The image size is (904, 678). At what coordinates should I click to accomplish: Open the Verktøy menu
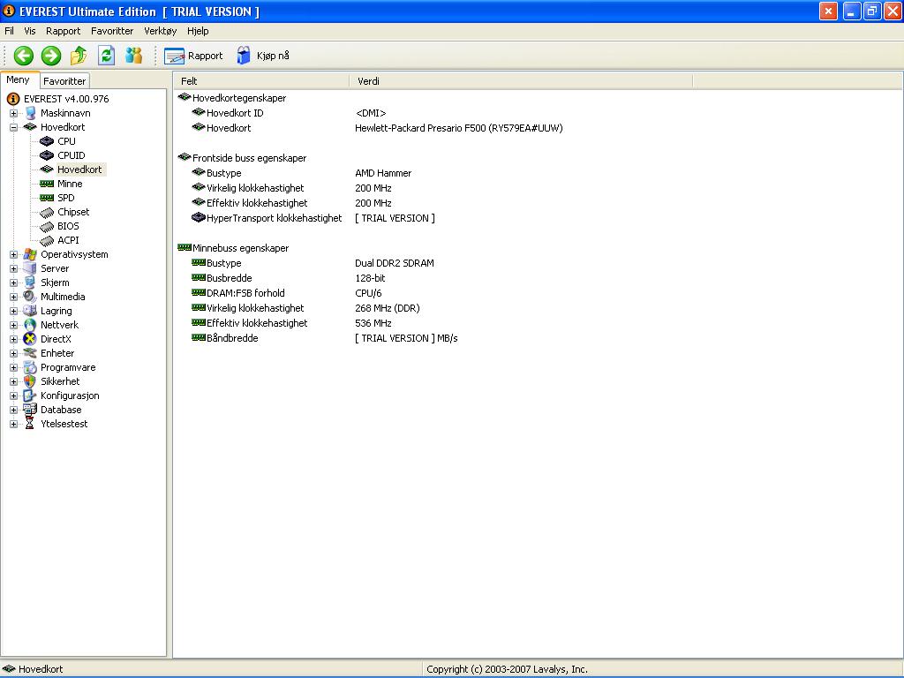click(161, 31)
